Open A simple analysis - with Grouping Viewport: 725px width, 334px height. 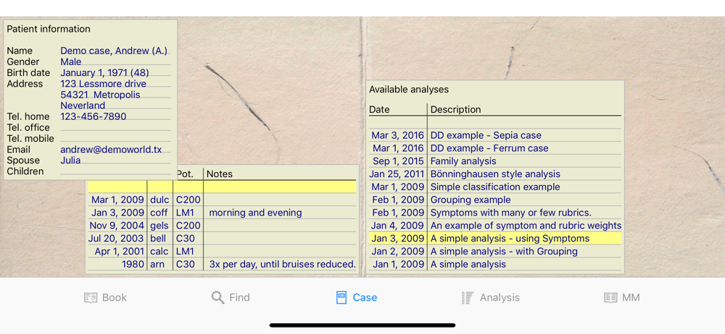(495, 252)
